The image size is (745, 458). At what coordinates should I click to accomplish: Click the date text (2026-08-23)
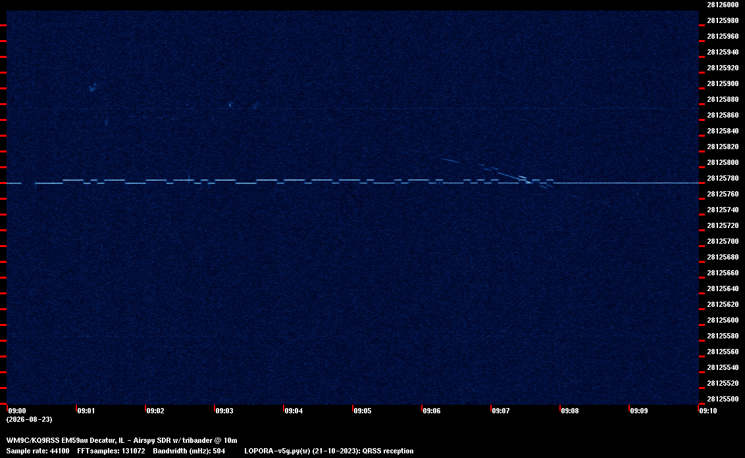click(x=29, y=419)
